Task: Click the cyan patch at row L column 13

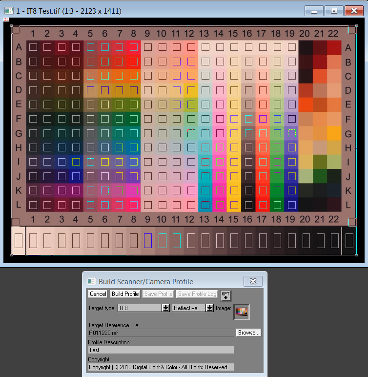Action: click(x=205, y=205)
